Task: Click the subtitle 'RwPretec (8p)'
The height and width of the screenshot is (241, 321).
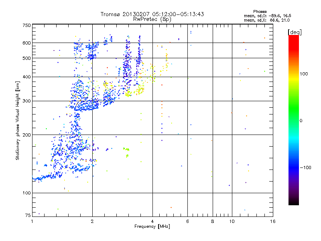Action: 152,19
